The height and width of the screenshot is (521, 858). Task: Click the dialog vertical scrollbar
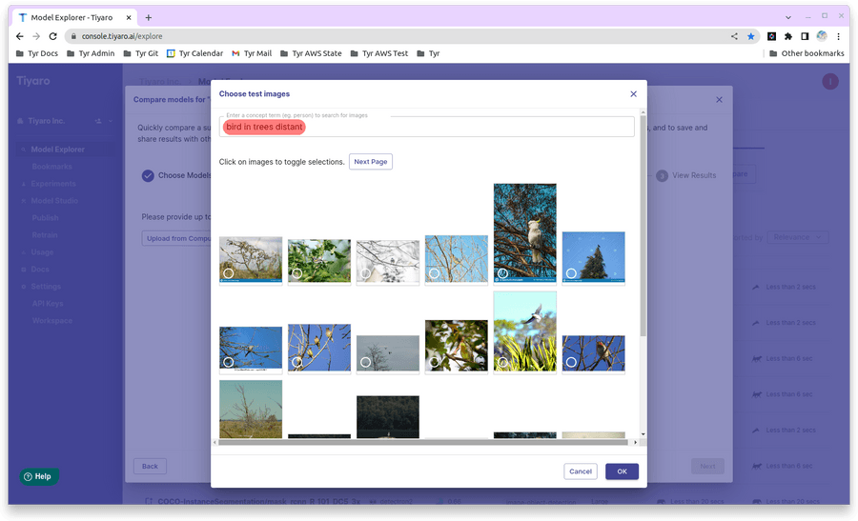[643, 226]
